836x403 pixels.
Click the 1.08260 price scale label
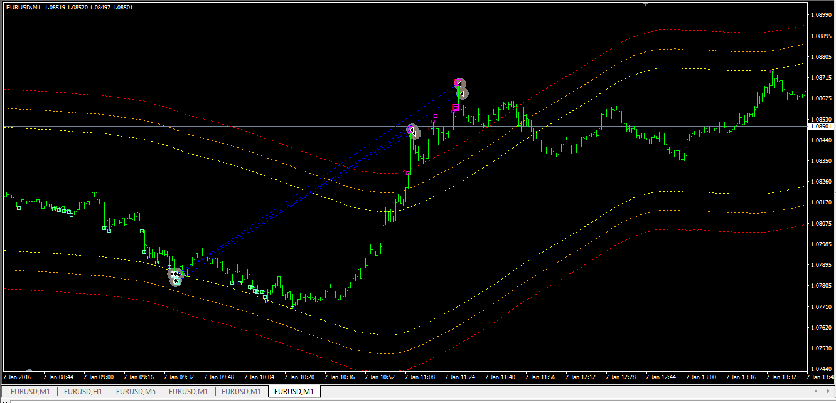[821, 181]
